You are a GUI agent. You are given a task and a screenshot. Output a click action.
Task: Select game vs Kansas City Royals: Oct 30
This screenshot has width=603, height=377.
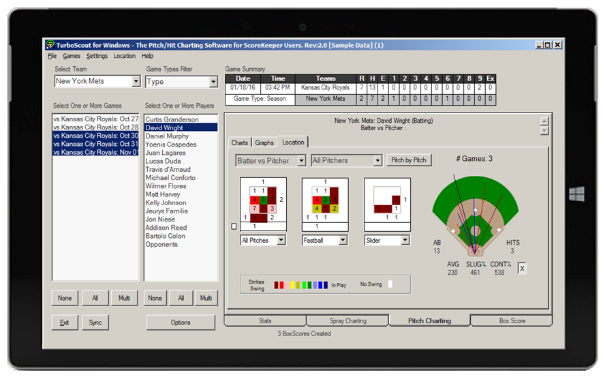(95, 136)
